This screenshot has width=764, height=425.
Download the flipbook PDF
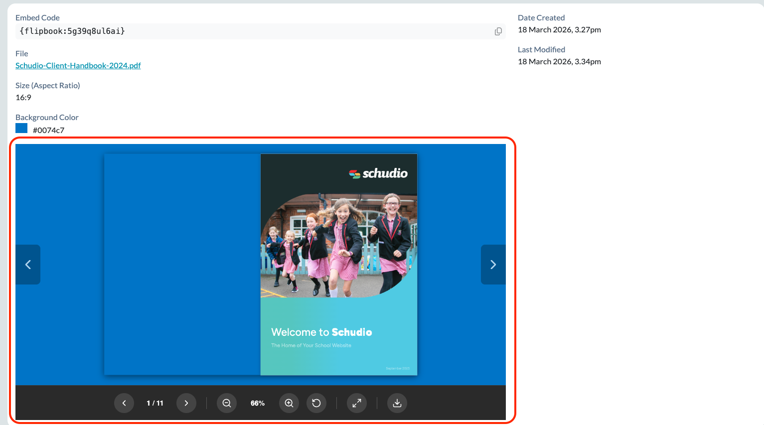click(397, 403)
